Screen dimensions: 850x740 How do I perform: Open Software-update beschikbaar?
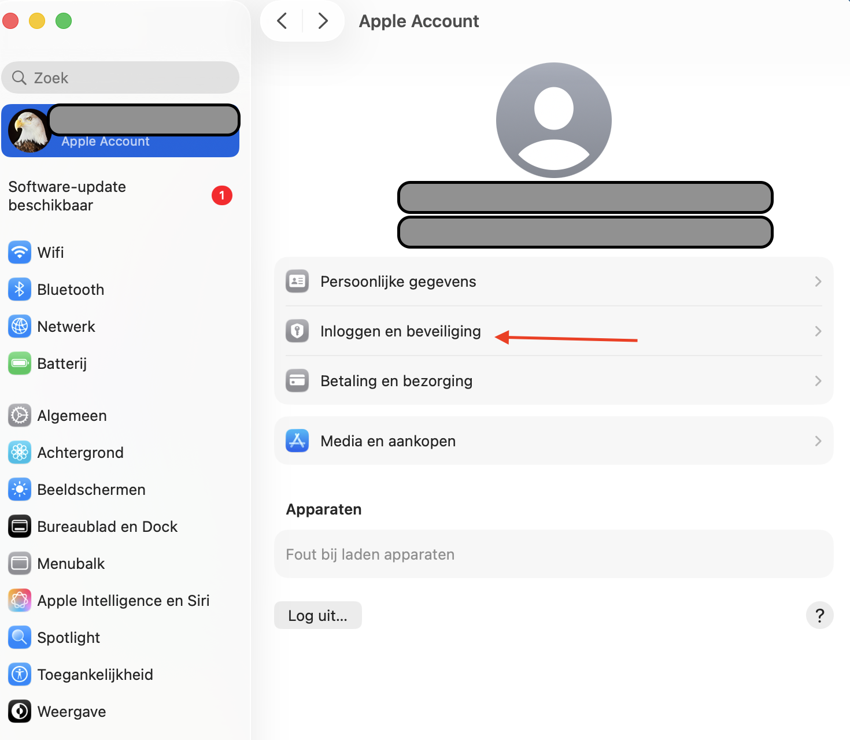[67, 195]
